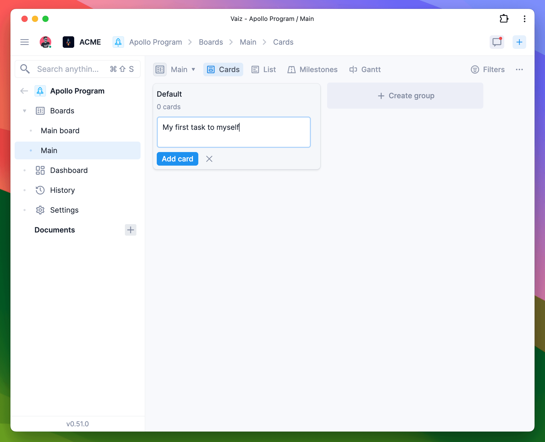Click the browser extensions puzzle icon
Image resolution: width=545 pixels, height=442 pixels.
click(504, 19)
